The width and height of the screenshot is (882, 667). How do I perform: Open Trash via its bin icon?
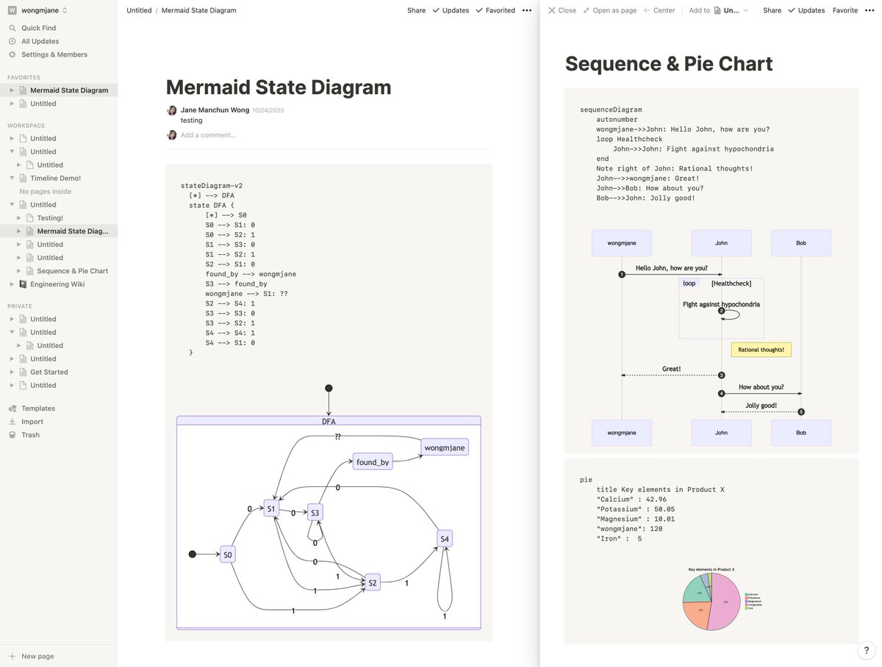[x=12, y=435]
